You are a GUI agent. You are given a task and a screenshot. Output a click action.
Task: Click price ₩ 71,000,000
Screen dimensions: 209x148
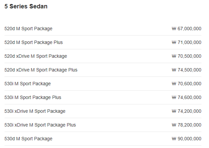click(186, 42)
